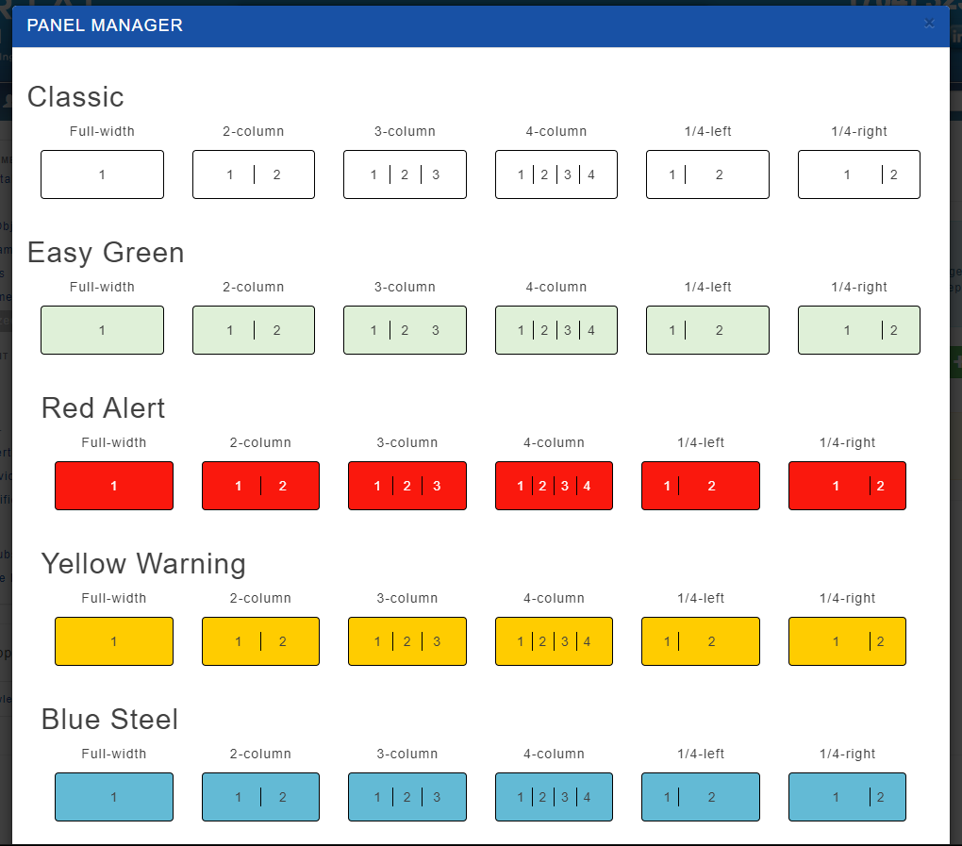Pick Red Alert 4-column layout
The height and width of the screenshot is (846, 962).
pos(554,486)
